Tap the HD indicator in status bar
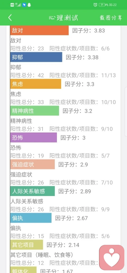This screenshot has height=273, width=127. (12, 5)
